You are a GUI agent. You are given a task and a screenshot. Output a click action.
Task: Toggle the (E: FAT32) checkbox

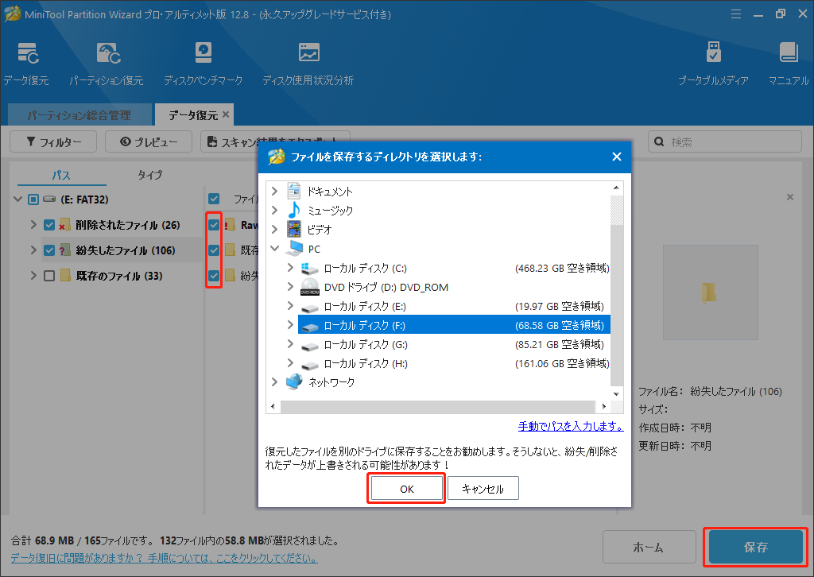pyautogui.click(x=33, y=199)
